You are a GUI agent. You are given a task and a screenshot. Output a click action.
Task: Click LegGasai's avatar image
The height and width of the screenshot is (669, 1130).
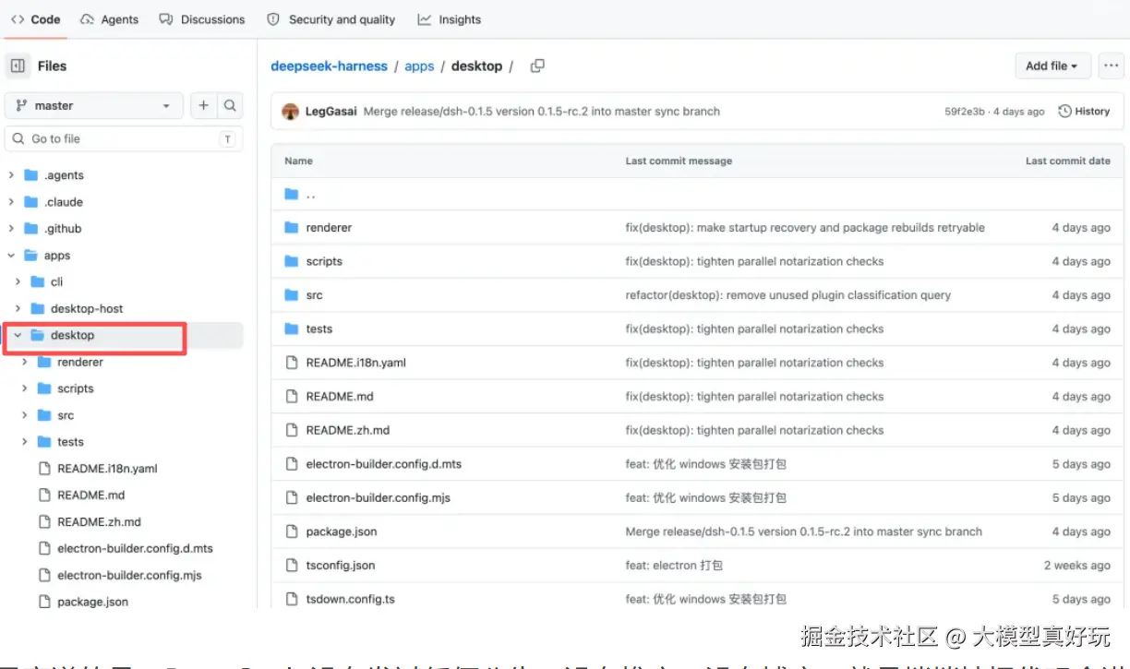290,112
